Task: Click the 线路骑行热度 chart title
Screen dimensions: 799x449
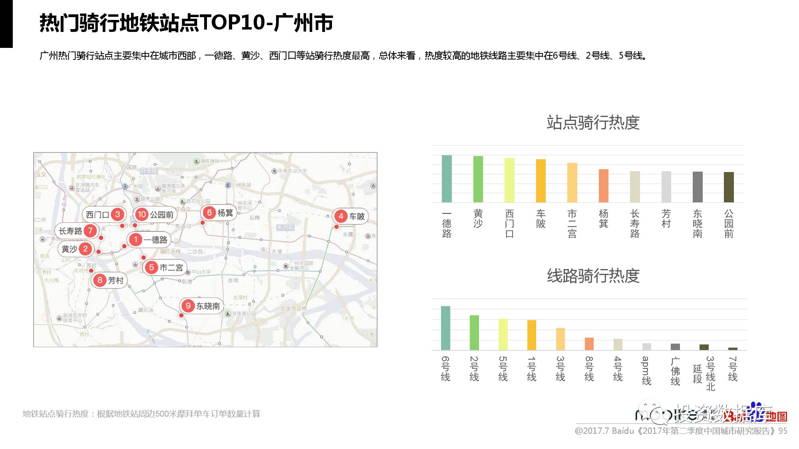Action: coord(593,276)
